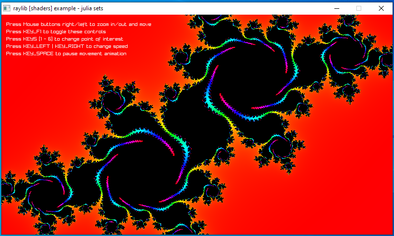Click 'Press KEY_SPACE to pause movement animation' text
The height and width of the screenshot is (236, 394).
(x=66, y=54)
